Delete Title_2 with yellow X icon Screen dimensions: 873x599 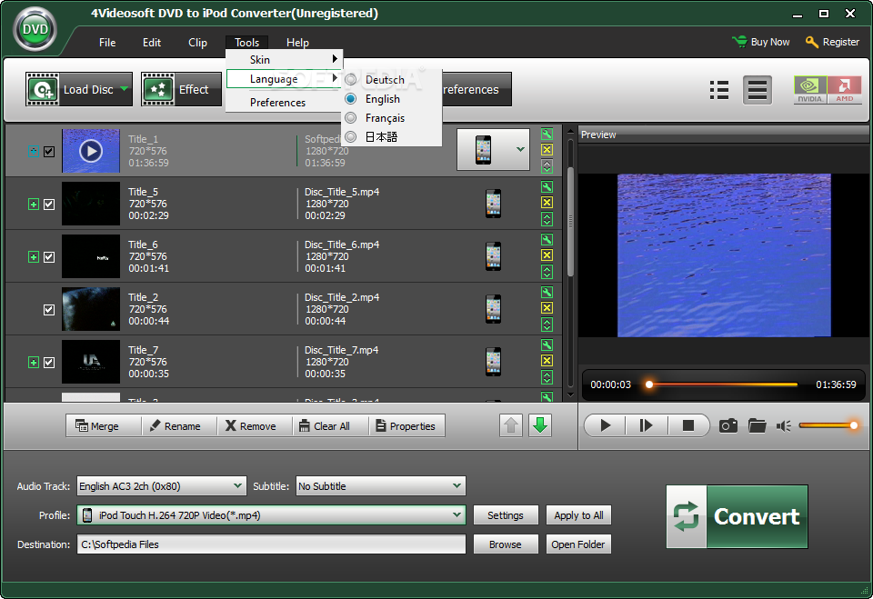coord(547,308)
